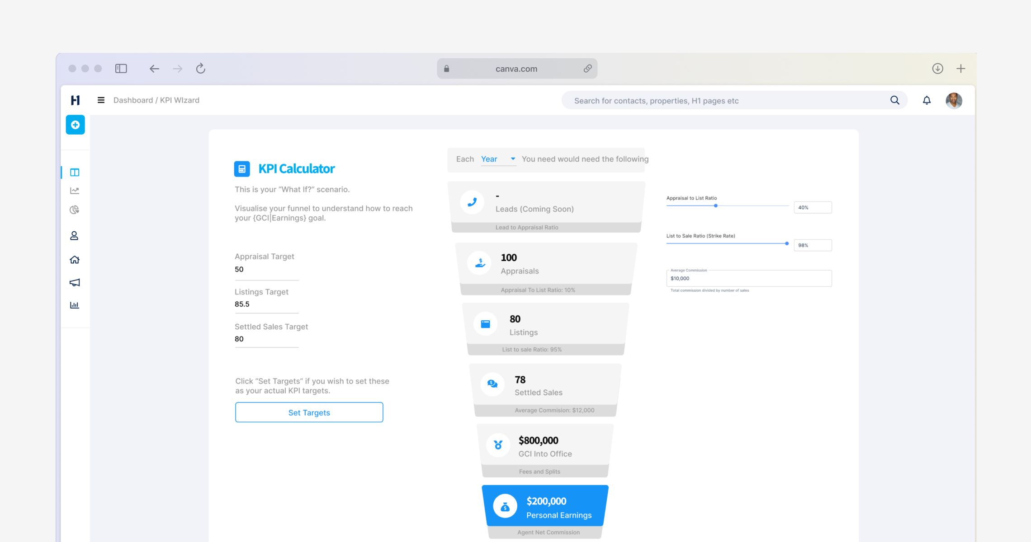The height and width of the screenshot is (542, 1031).
Task: Open the line chart sidebar icon
Action: tap(75, 191)
